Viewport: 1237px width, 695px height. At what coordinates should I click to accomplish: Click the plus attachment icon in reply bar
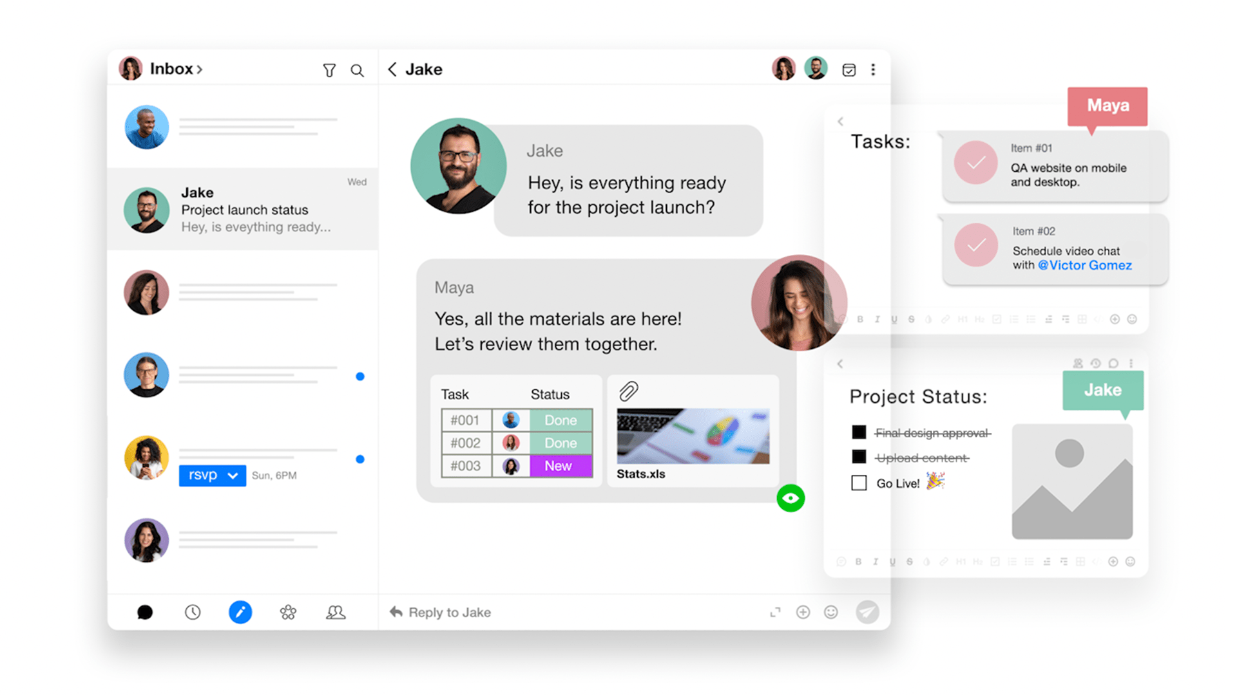coord(803,612)
